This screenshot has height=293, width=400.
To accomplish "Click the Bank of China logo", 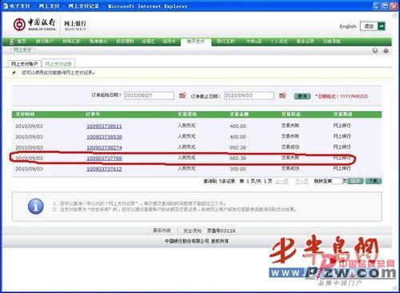I will click(x=34, y=25).
